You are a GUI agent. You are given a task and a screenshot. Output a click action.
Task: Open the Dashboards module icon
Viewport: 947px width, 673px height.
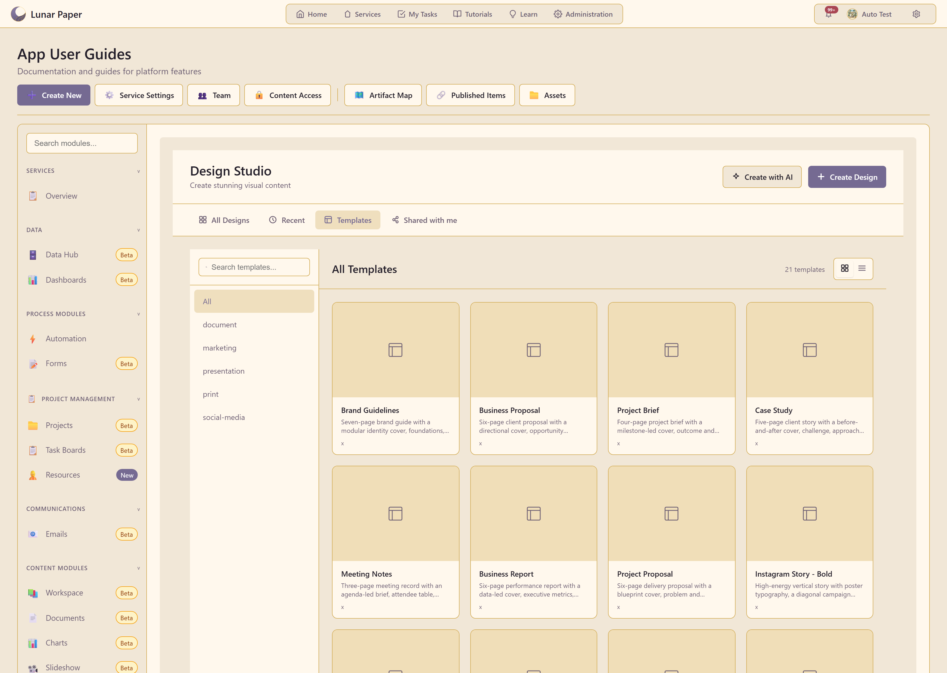[x=33, y=280]
